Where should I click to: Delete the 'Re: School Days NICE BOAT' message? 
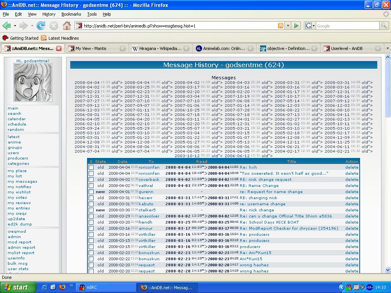(x=352, y=222)
